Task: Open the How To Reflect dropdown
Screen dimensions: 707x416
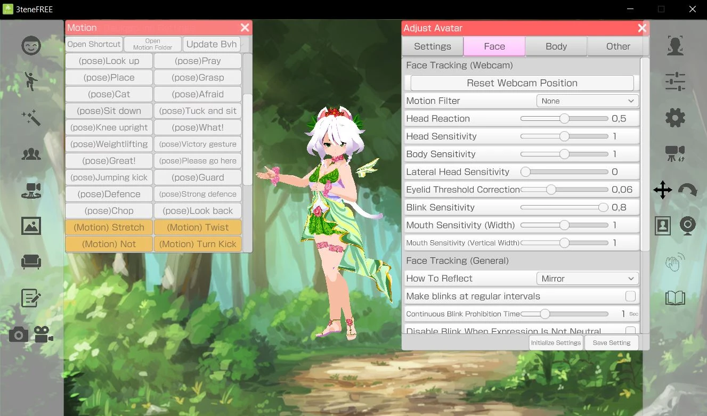Action: click(587, 279)
